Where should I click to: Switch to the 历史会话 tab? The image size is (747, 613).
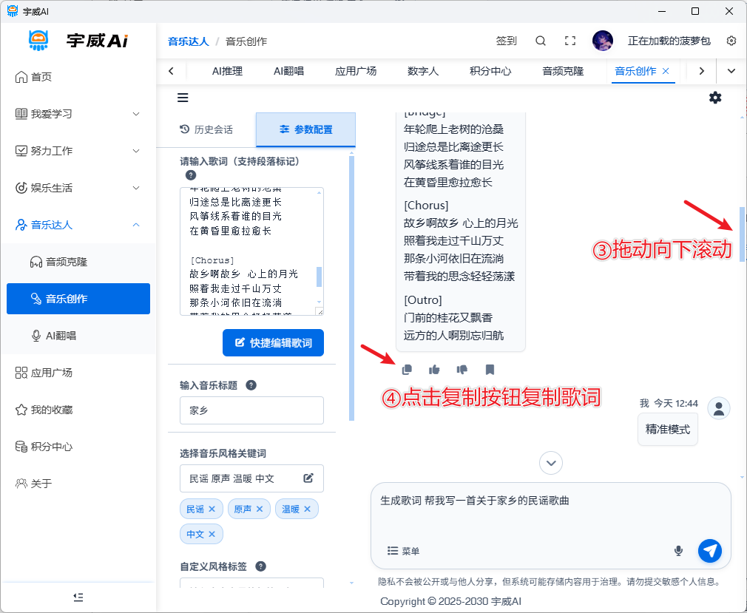tap(206, 129)
